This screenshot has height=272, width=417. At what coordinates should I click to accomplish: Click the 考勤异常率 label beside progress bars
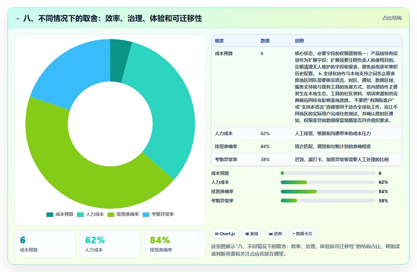point(222,201)
